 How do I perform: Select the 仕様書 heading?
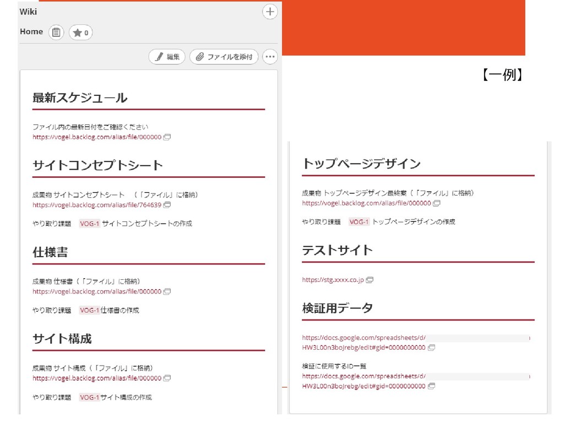50,252
